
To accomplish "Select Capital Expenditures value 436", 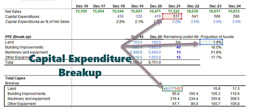I will [x=121, y=16].
